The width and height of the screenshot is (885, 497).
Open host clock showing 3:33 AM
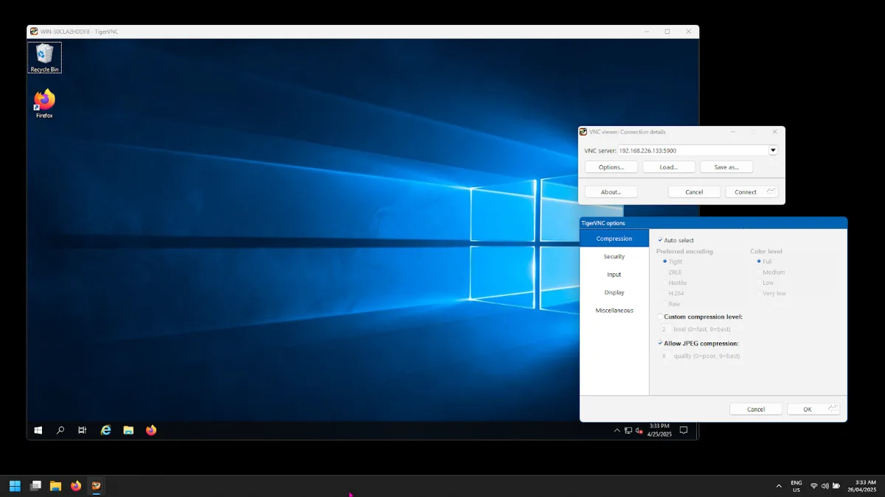861,486
